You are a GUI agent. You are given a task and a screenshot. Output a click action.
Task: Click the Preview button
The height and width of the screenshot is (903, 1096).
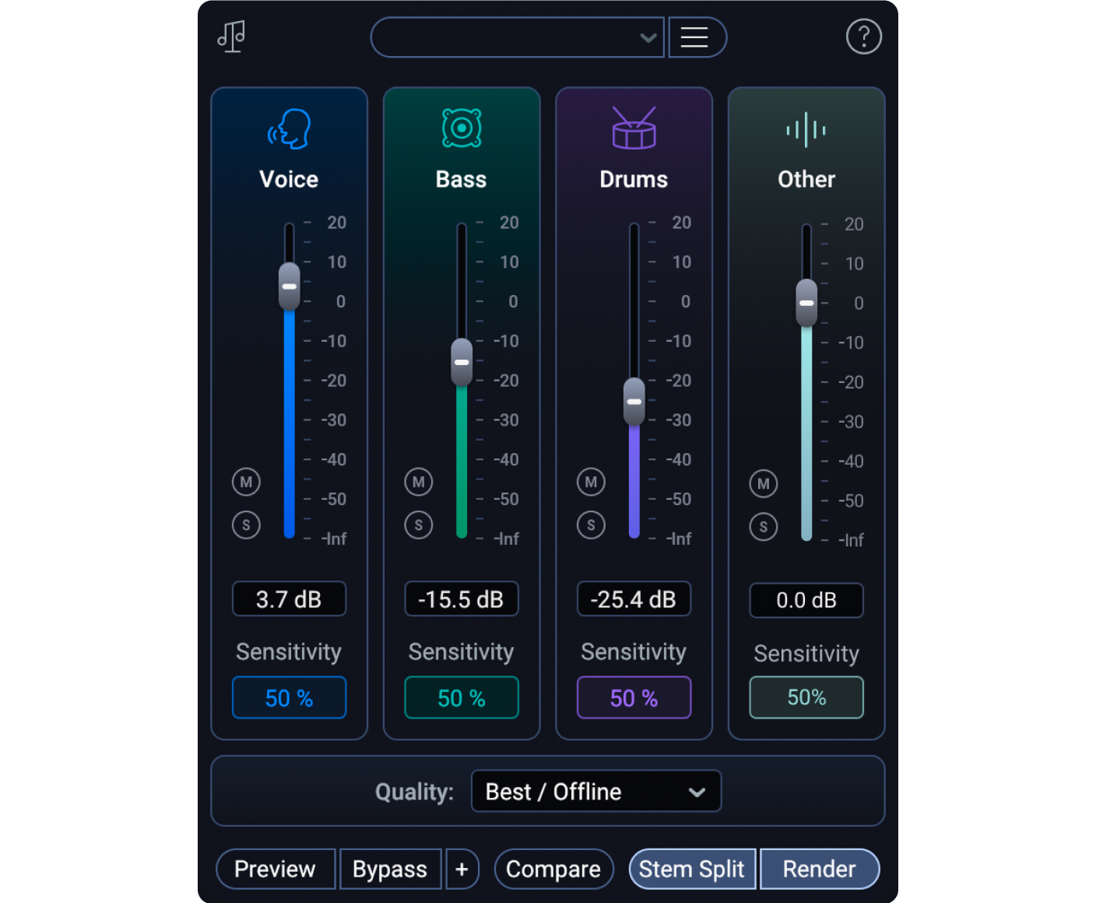point(276,869)
